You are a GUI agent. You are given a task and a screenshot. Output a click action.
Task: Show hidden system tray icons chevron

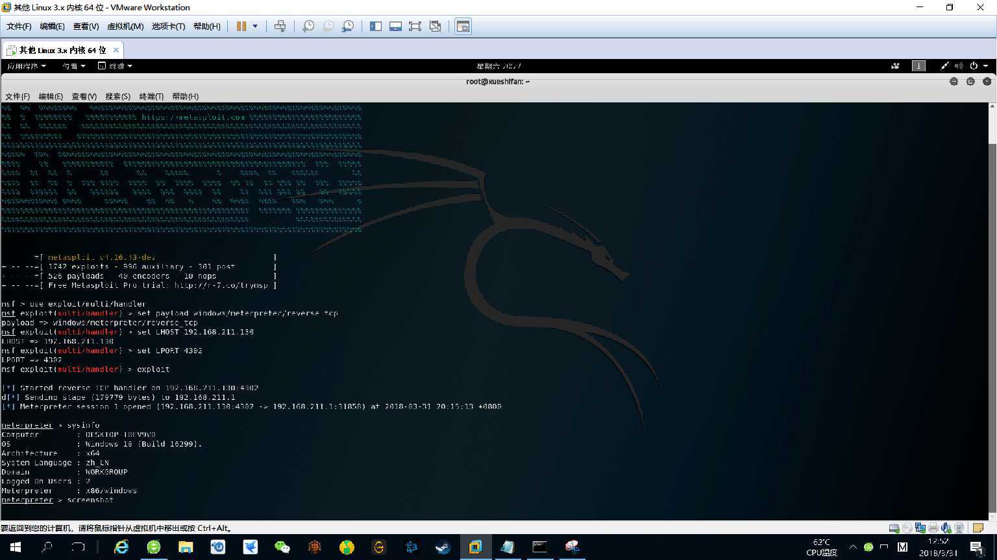853,547
